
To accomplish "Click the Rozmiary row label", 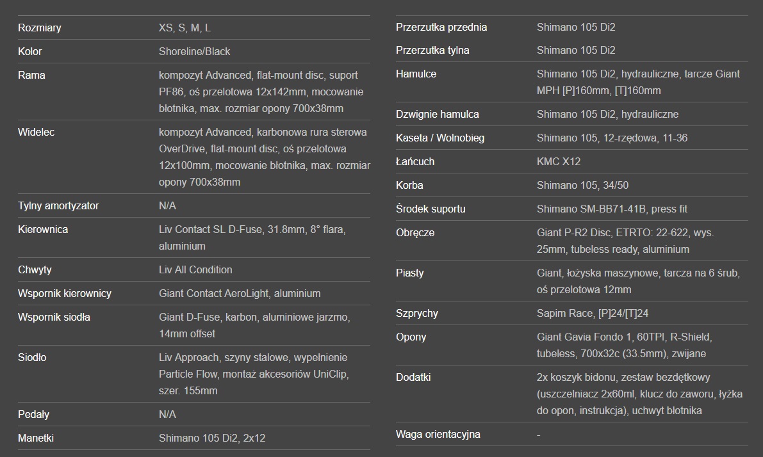I will (x=40, y=28).
